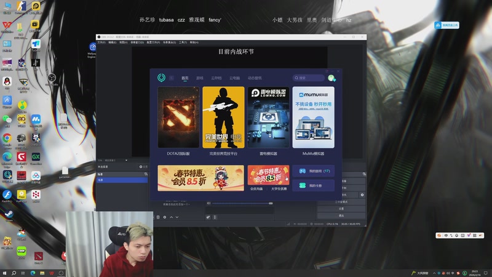Move source up in OBS sources toolbar
The image size is (492, 277).
tap(172, 217)
